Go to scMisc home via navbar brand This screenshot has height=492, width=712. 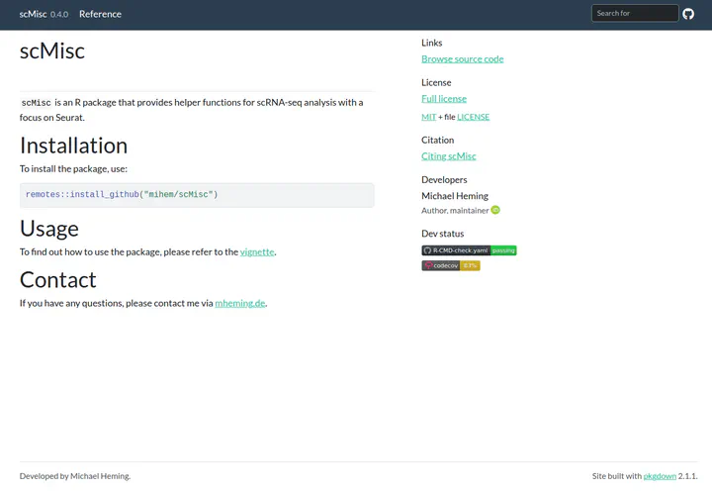34,14
